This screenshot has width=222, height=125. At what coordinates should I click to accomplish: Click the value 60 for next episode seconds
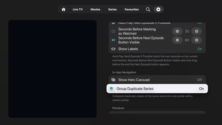(x=187, y=40)
